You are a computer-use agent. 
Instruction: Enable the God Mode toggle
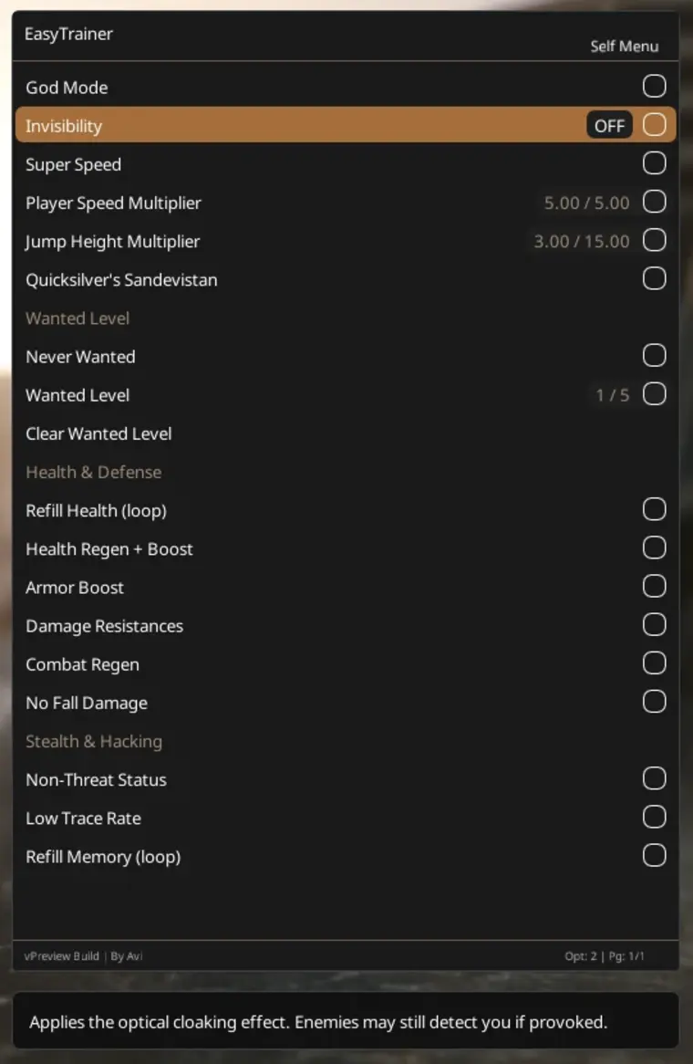pyautogui.click(x=654, y=85)
